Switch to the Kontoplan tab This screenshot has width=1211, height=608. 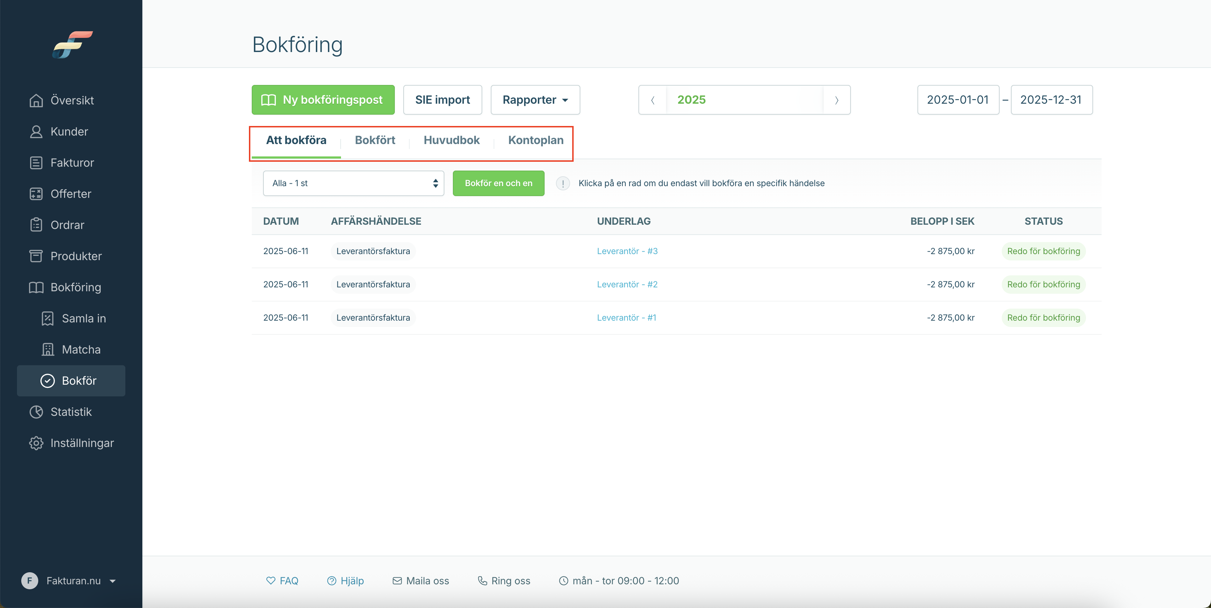coord(535,140)
